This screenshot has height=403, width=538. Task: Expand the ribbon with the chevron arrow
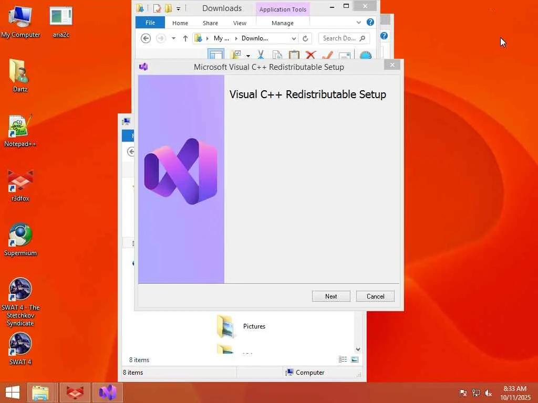click(x=358, y=22)
